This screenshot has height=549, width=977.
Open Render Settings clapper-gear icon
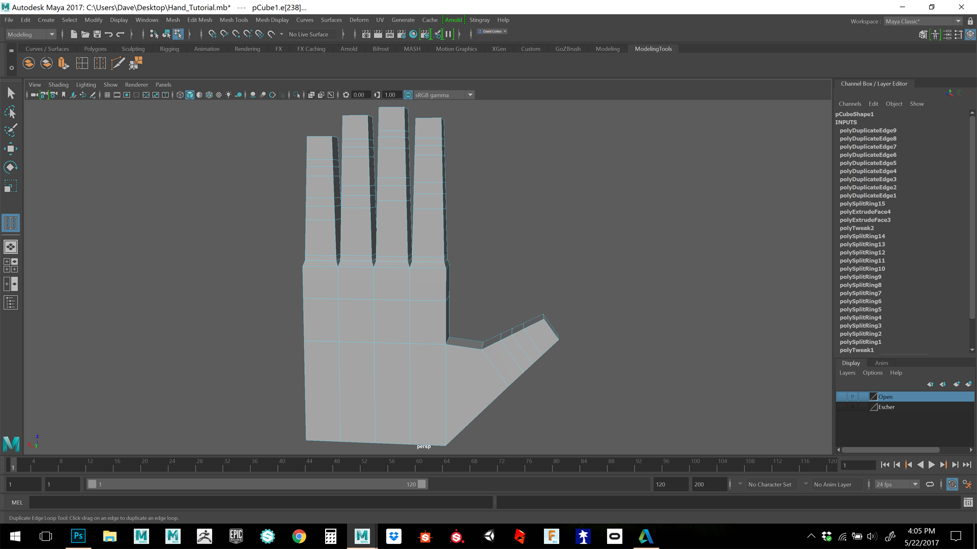click(401, 34)
